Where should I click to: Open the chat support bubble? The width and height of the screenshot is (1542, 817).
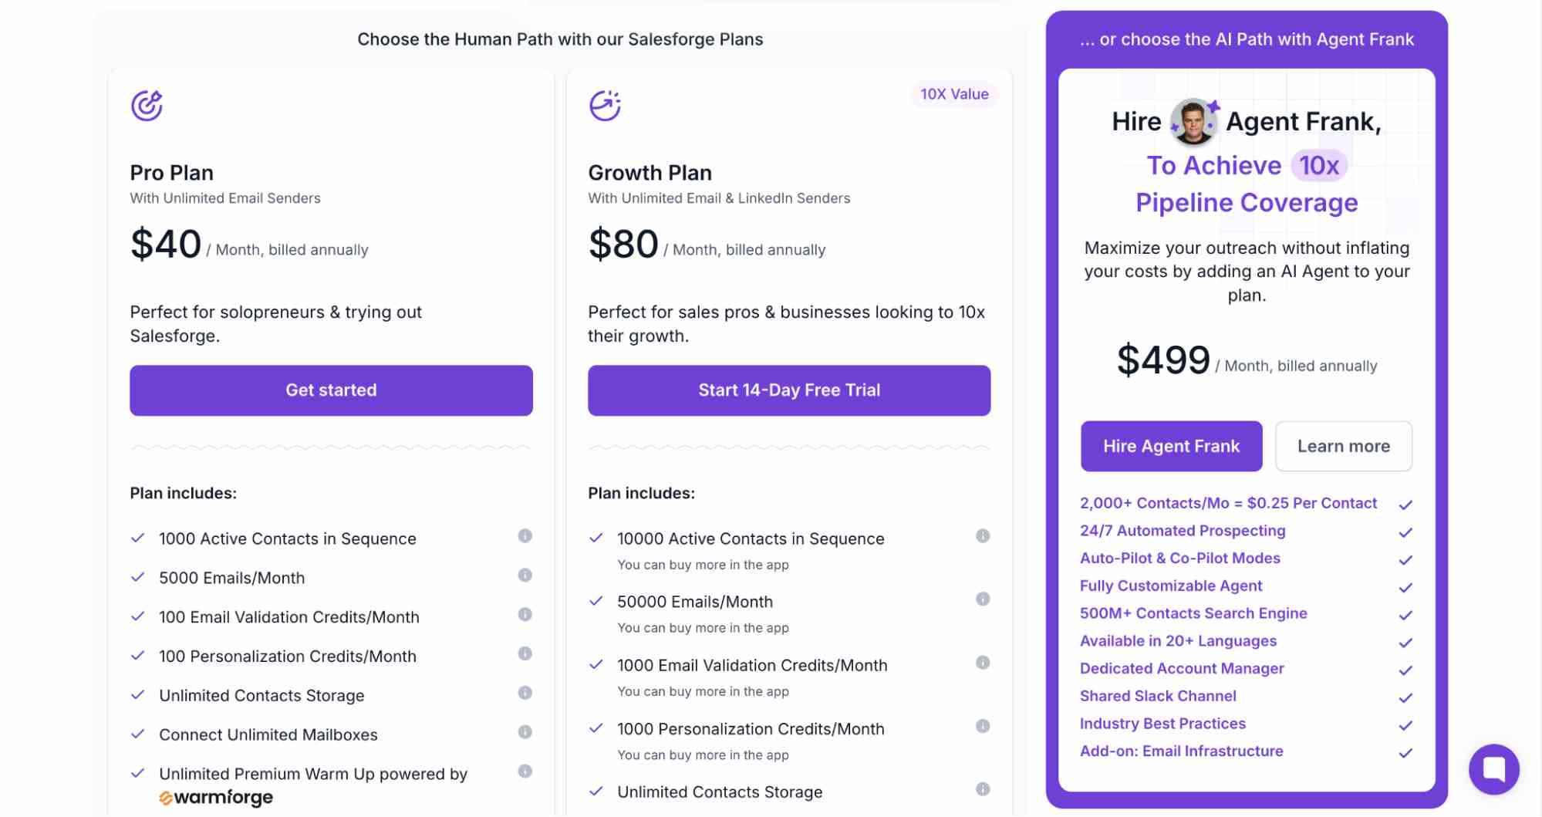(x=1494, y=768)
